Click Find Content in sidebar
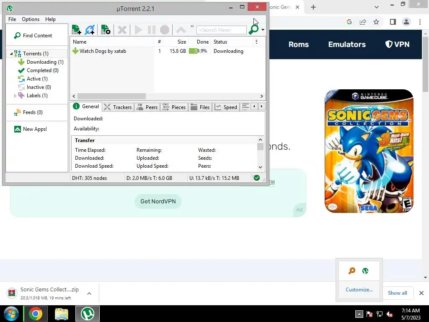The height and width of the screenshot is (322, 429). pos(33,35)
